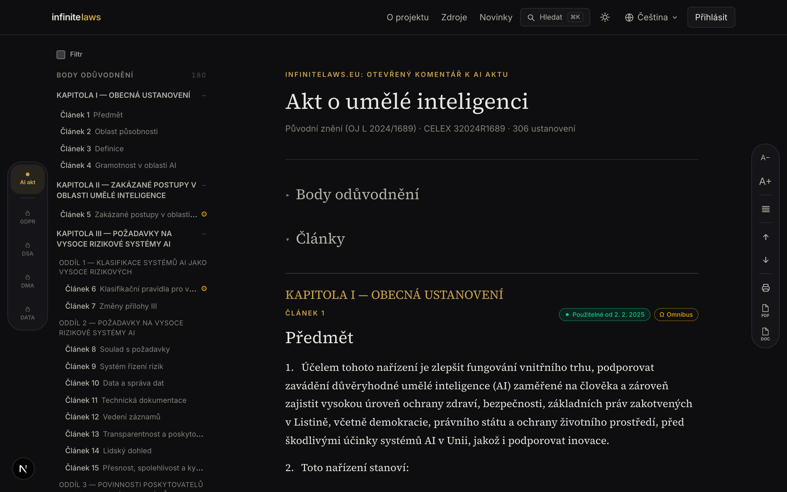Select AI akt in the left rail
Viewport: 787px width, 492px height.
28,179
